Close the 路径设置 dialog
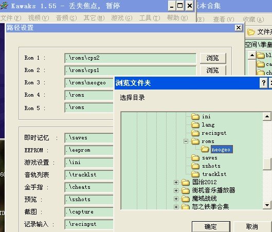Screen dimensions: 272x232 click(x=239, y=28)
